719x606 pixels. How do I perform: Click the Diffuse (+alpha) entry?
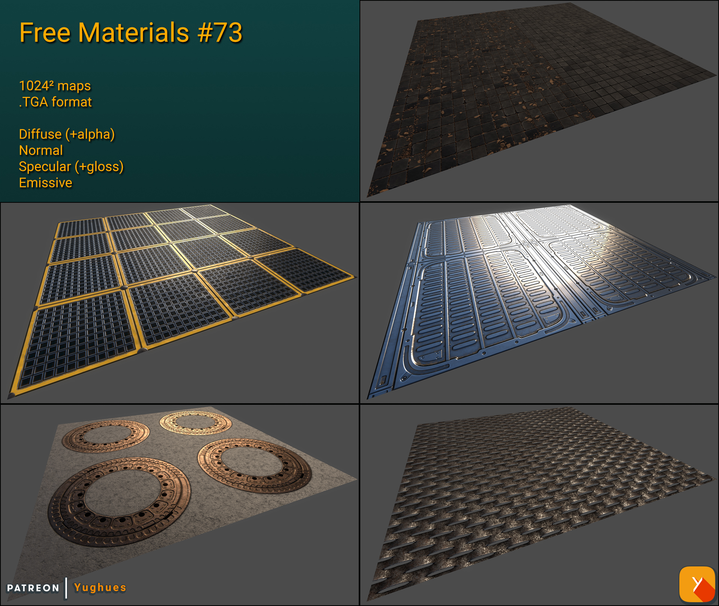pos(67,134)
